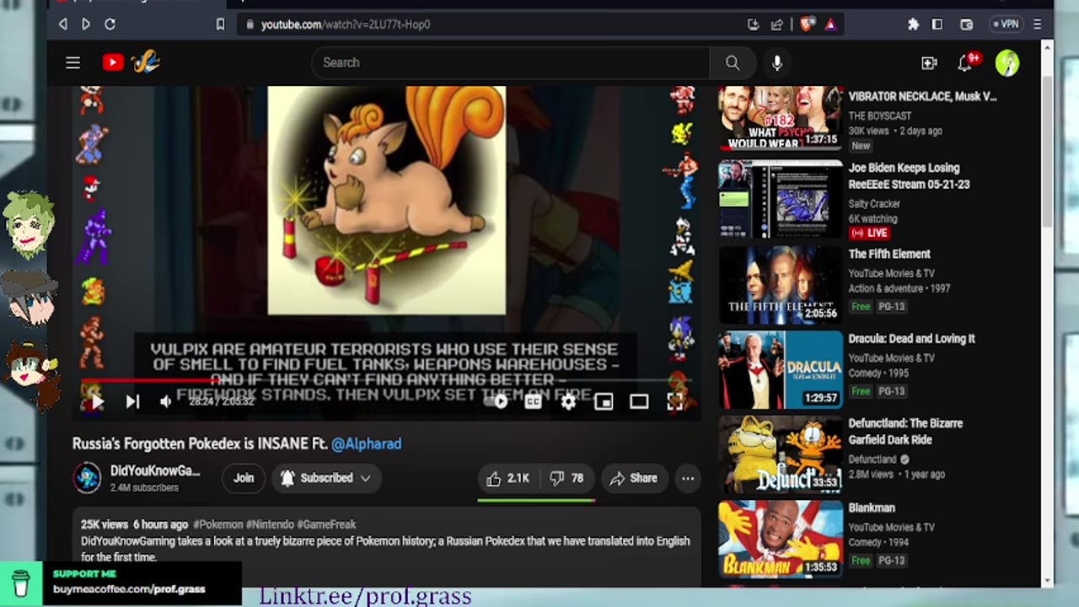Open @Alpharad channel link in title
The width and height of the screenshot is (1079, 607).
[x=366, y=443]
